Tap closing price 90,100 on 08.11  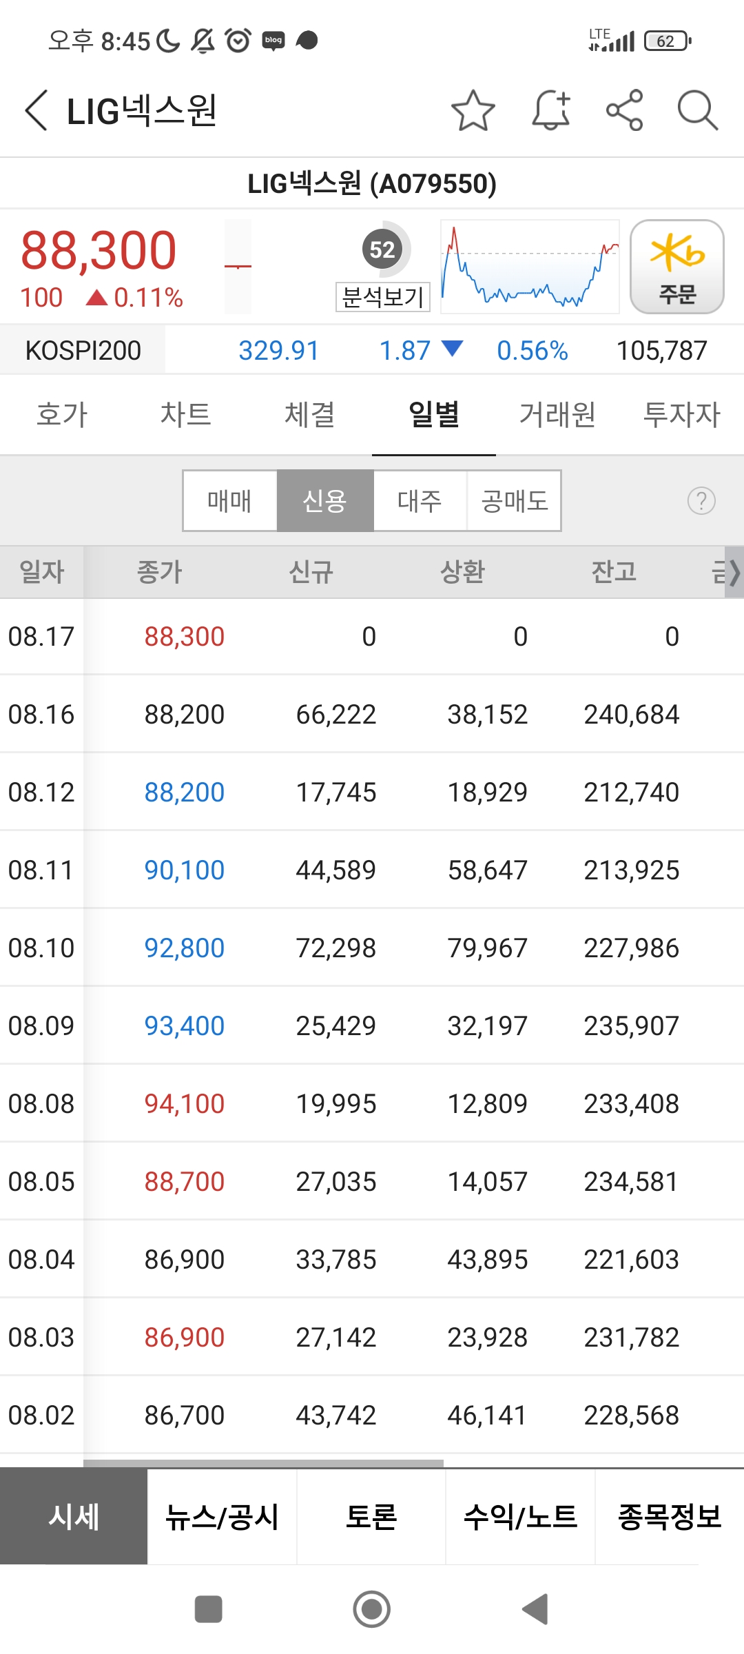185,870
